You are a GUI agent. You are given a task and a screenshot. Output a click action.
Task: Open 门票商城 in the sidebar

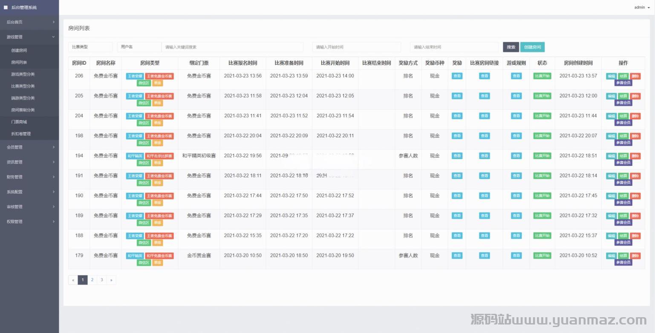pyautogui.click(x=19, y=122)
